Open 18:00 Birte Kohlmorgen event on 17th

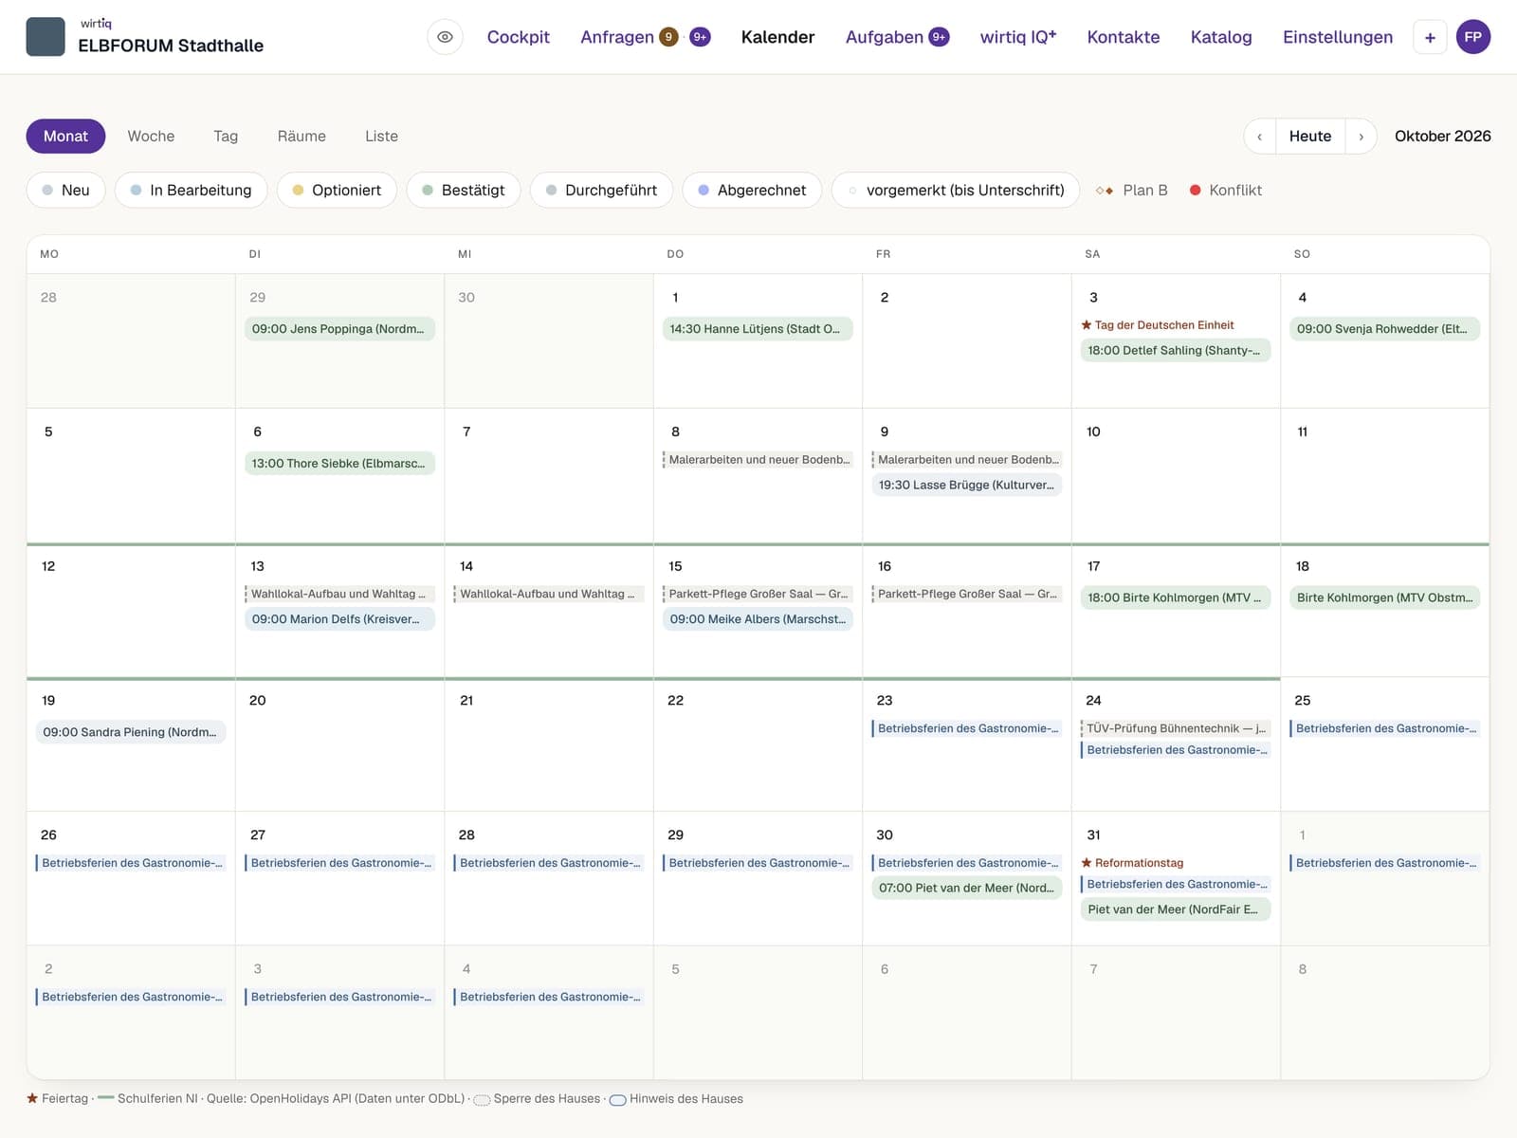[1176, 597]
